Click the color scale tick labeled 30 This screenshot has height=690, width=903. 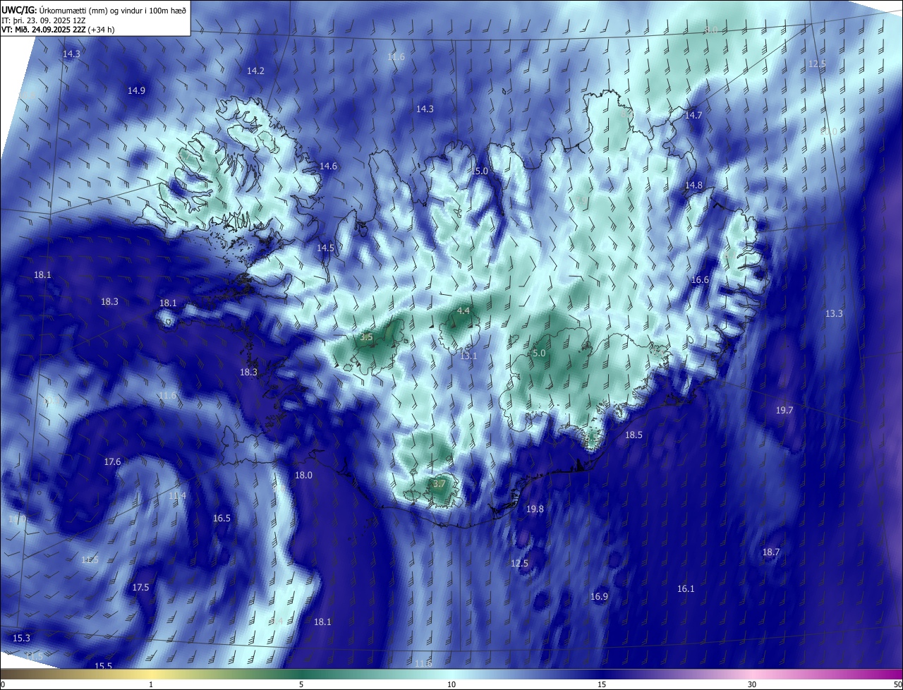coord(752,684)
